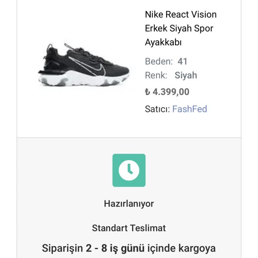The image size is (258, 258).
Task: Click the 'Standart Teslimat' delivery label
Action: pos(129,228)
